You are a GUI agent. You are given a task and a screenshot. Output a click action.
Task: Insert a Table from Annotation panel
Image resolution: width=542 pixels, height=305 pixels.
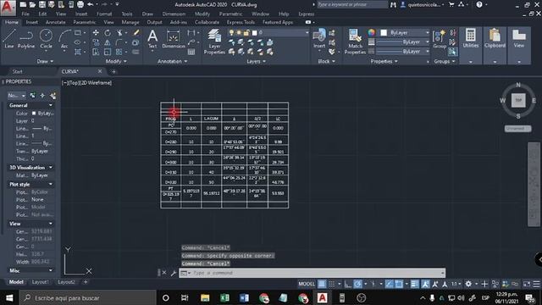(x=191, y=52)
